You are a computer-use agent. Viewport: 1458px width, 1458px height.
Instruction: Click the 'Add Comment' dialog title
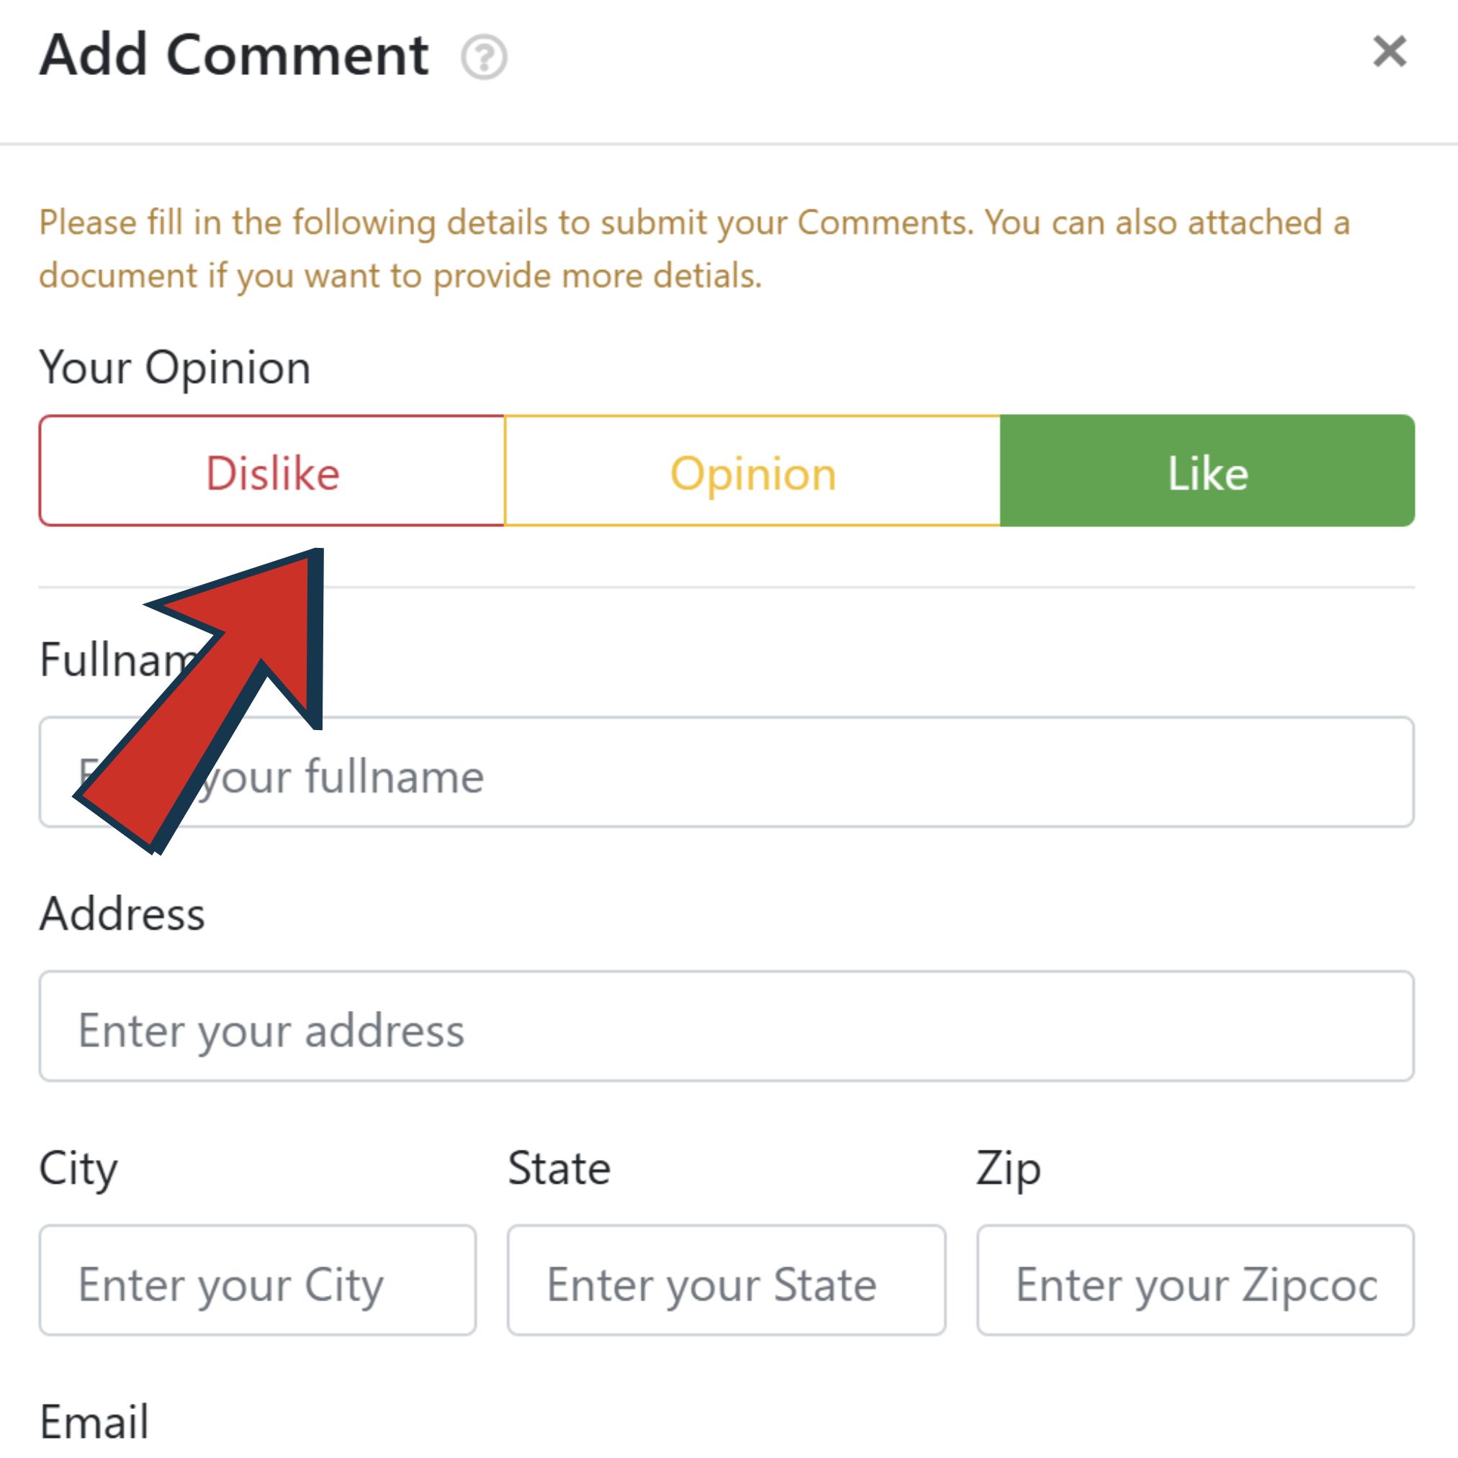[234, 55]
